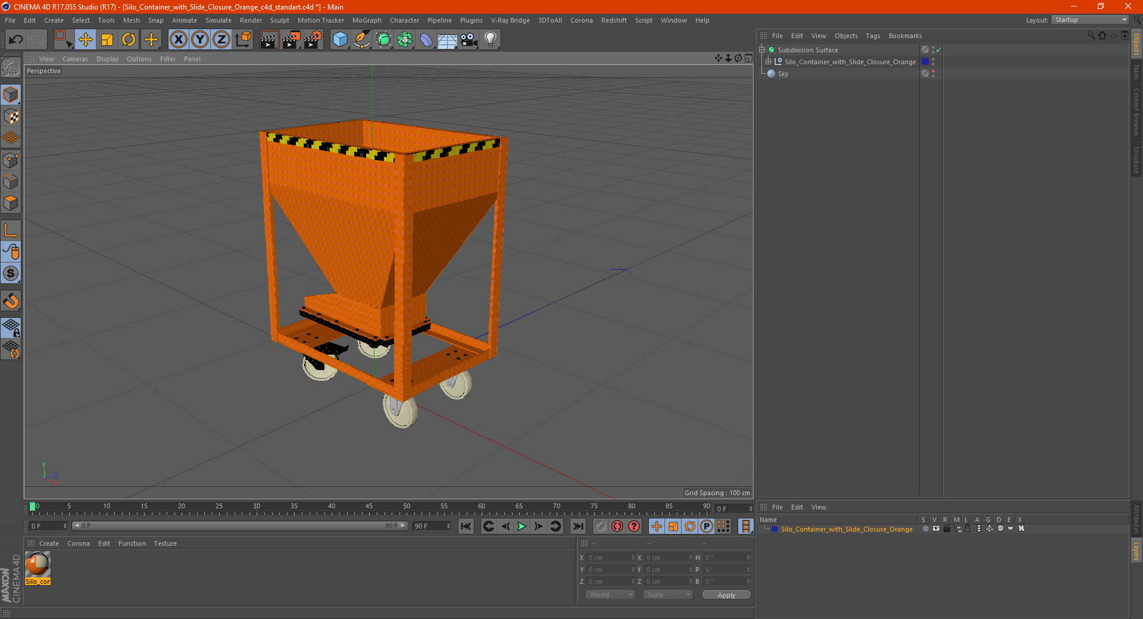Select the Live Selection tool

pos(63,40)
